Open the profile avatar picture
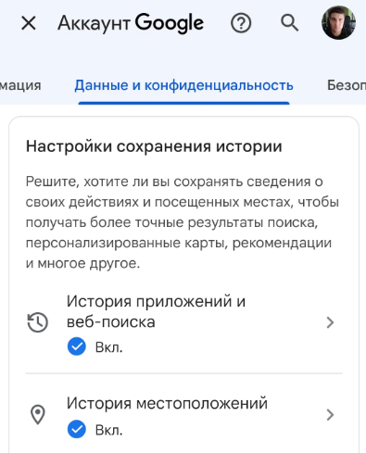Image resolution: width=366 pixels, height=453 pixels. coord(338,23)
